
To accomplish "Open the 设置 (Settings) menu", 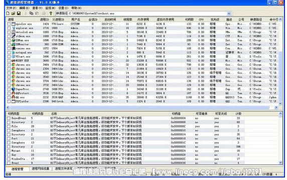I will tap(63, 8).
